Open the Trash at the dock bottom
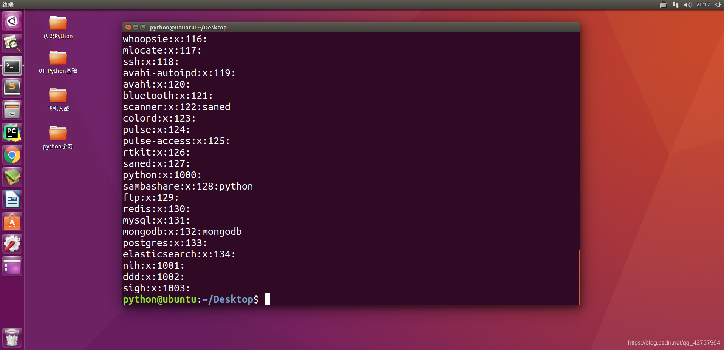 click(x=12, y=338)
